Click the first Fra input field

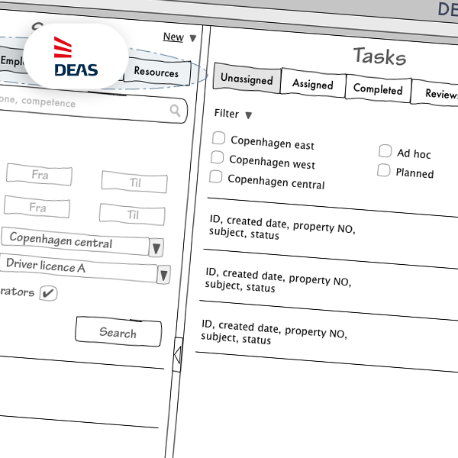[x=40, y=175]
